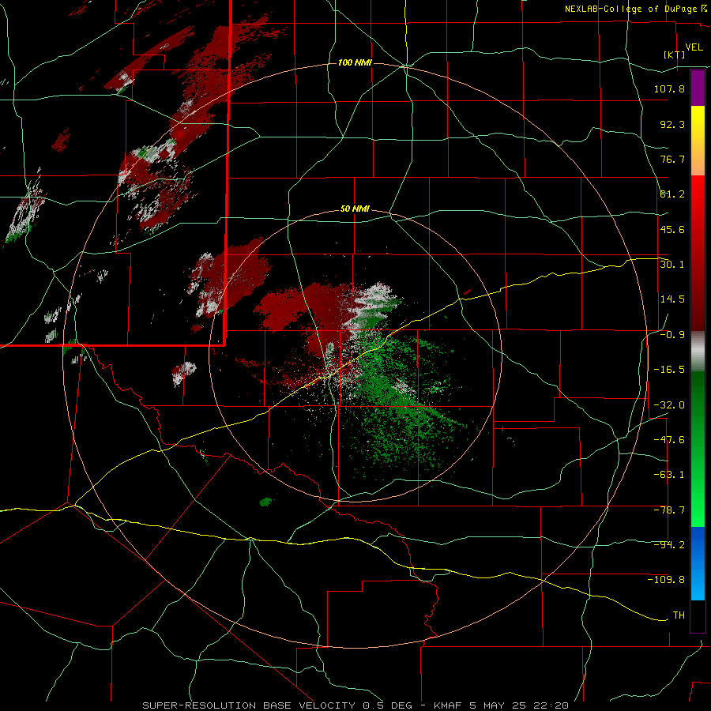Click the black TH segment of the color bar
711x711 pixels.
(698, 616)
